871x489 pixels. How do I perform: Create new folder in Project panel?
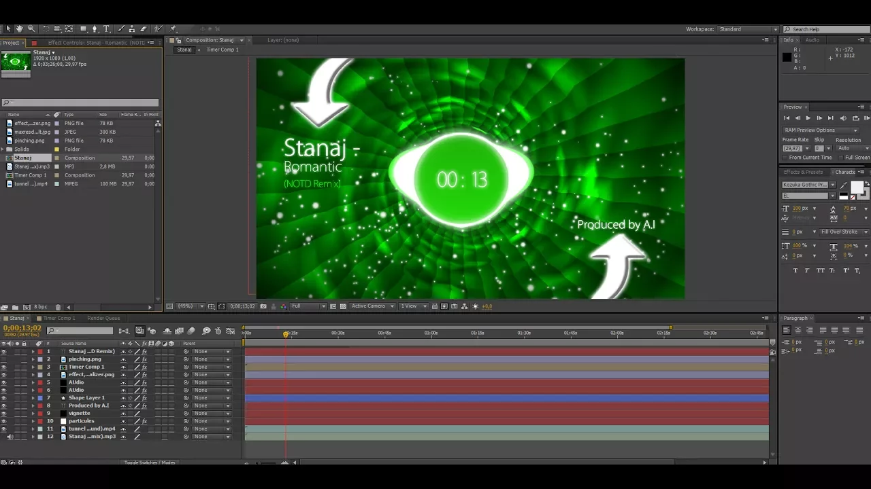(15, 307)
